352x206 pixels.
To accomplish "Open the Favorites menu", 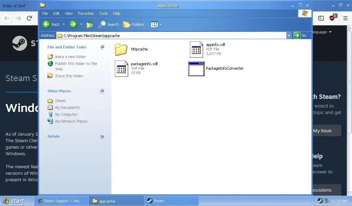I will (86, 13).
